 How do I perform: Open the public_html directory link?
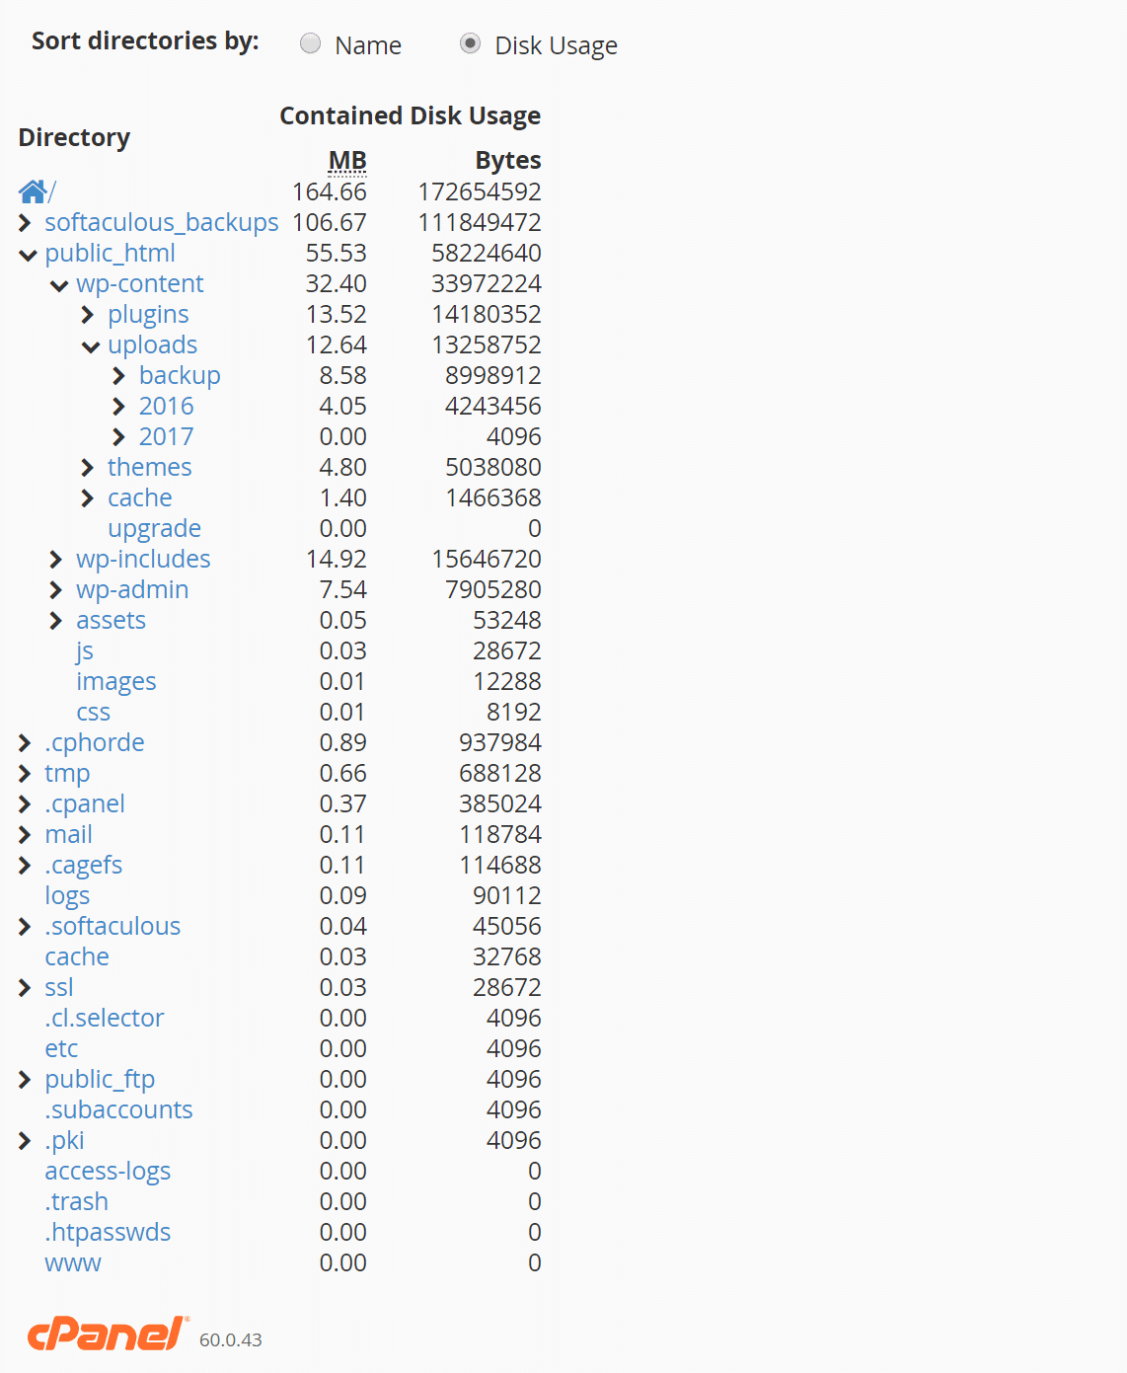click(x=111, y=254)
